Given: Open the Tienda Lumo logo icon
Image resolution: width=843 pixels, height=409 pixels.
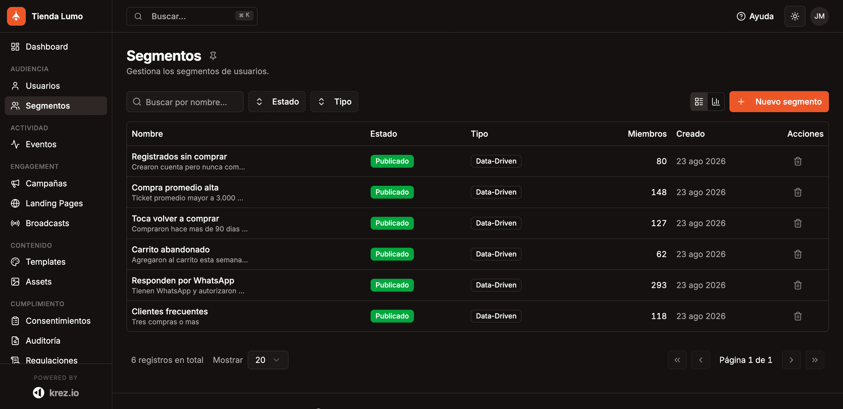Looking at the screenshot, I should [16, 16].
